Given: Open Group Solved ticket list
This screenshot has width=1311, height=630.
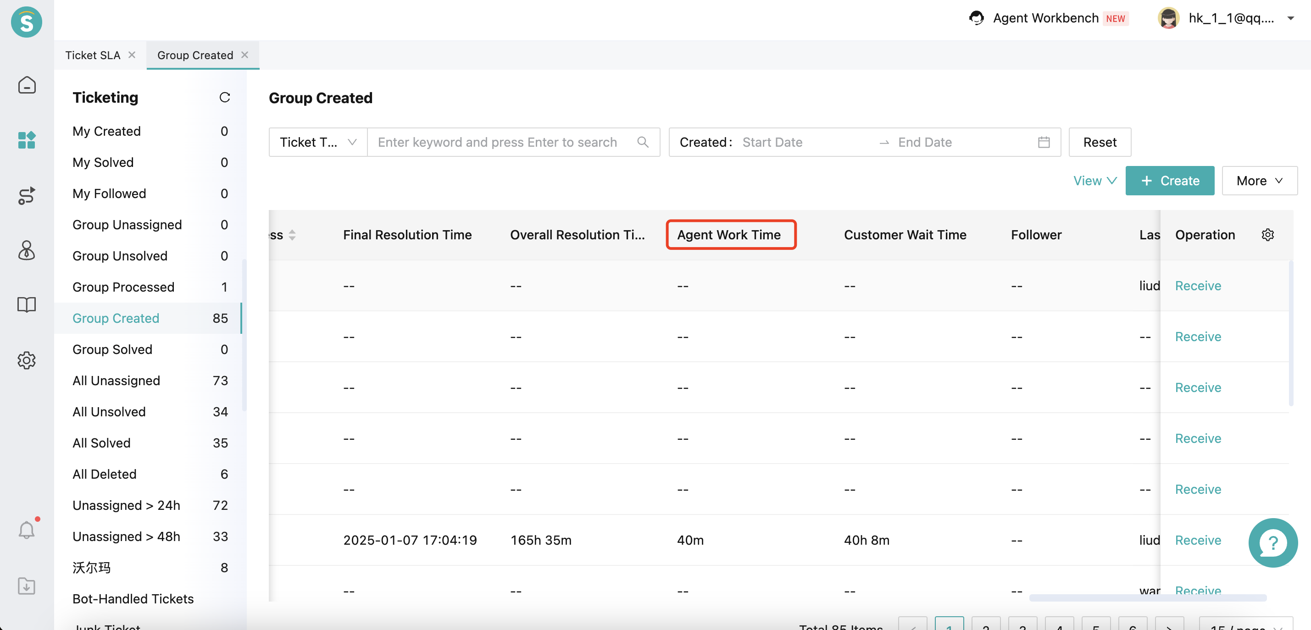Looking at the screenshot, I should (150, 349).
